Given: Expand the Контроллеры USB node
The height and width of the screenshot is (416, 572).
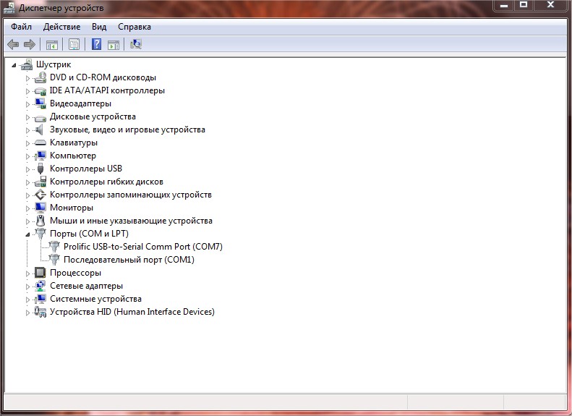Looking at the screenshot, I should pos(28,169).
